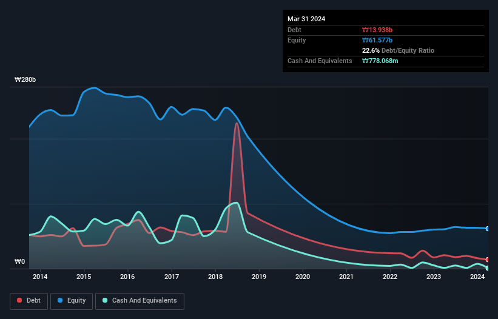Image resolution: width=498 pixels, height=319 pixels.
Task: Click the 2021 x-axis label
Action: click(x=346, y=277)
